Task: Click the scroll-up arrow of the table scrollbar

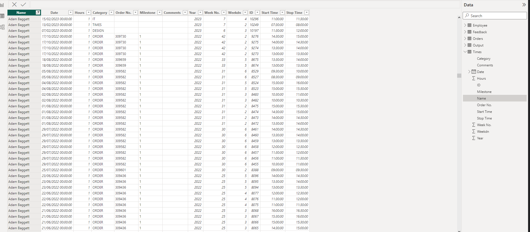Action: [459, 17]
